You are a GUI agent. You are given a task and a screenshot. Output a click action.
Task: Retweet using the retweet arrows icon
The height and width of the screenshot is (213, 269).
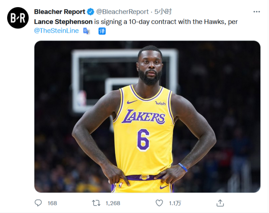click(96, 203)
